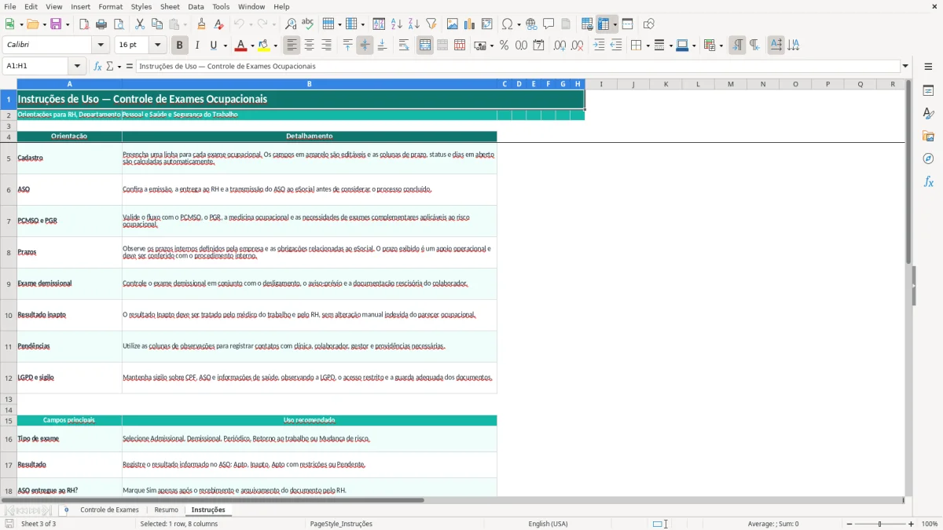Open the Data menu

[x=196, y=6]
